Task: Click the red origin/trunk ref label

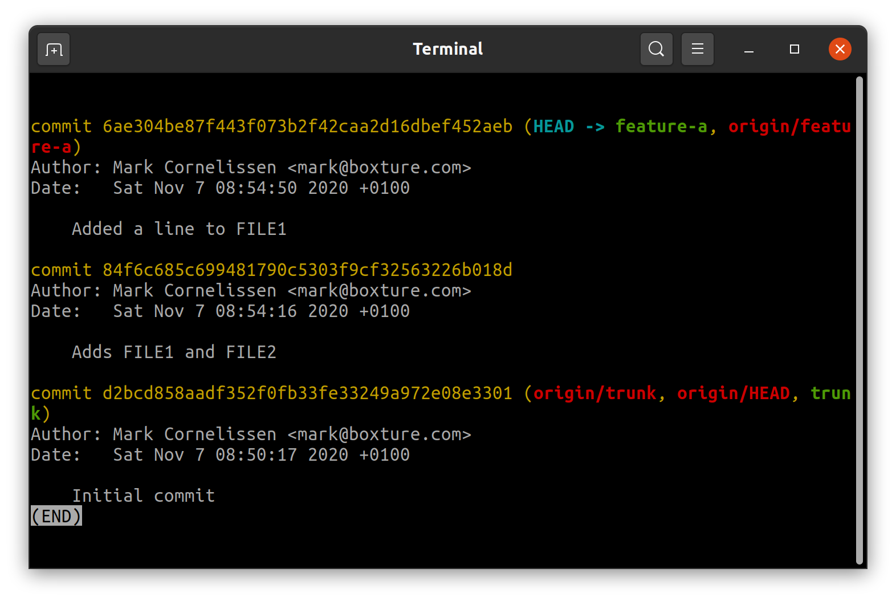Action: pyautogui.click(x=594, y=393)
